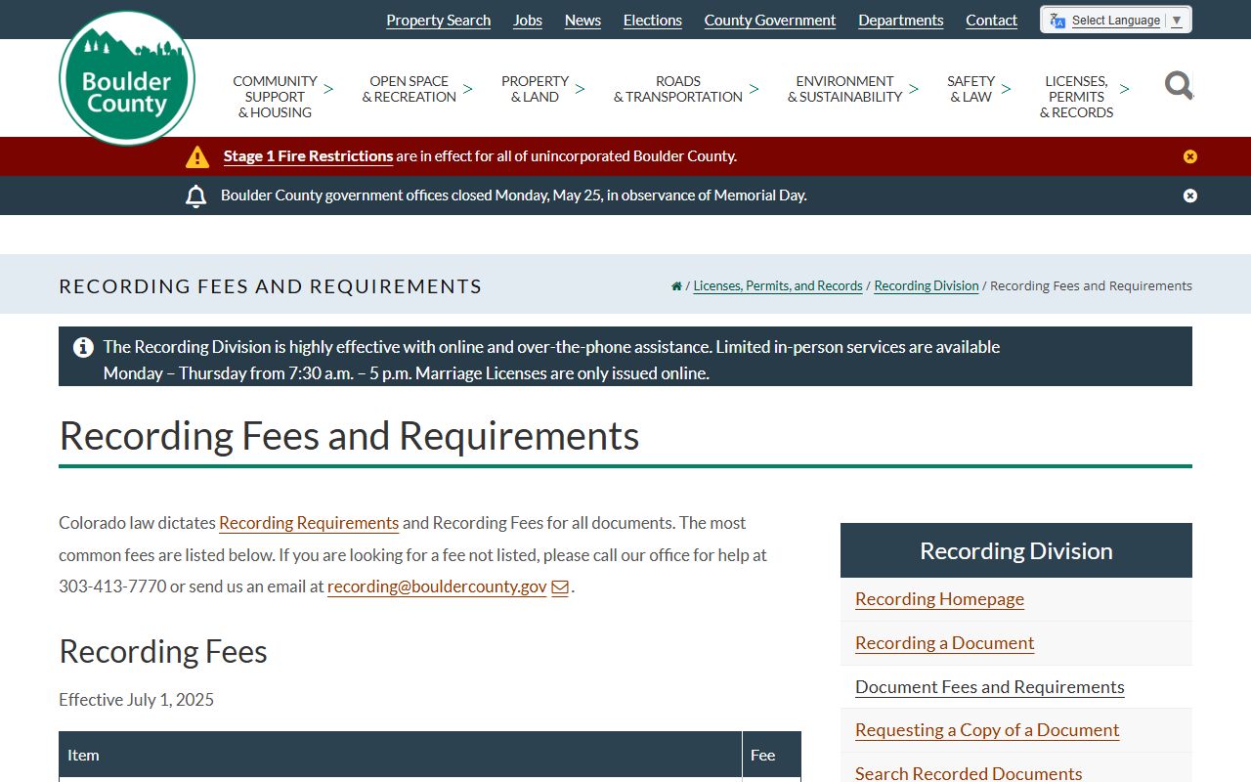Click the Google Translate icon

[1057, 21]
